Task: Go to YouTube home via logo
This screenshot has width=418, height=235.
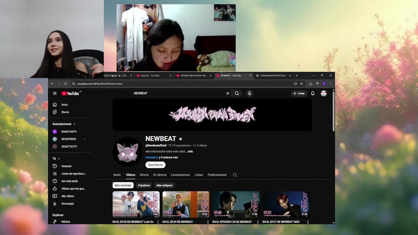Action: point(70,93)
